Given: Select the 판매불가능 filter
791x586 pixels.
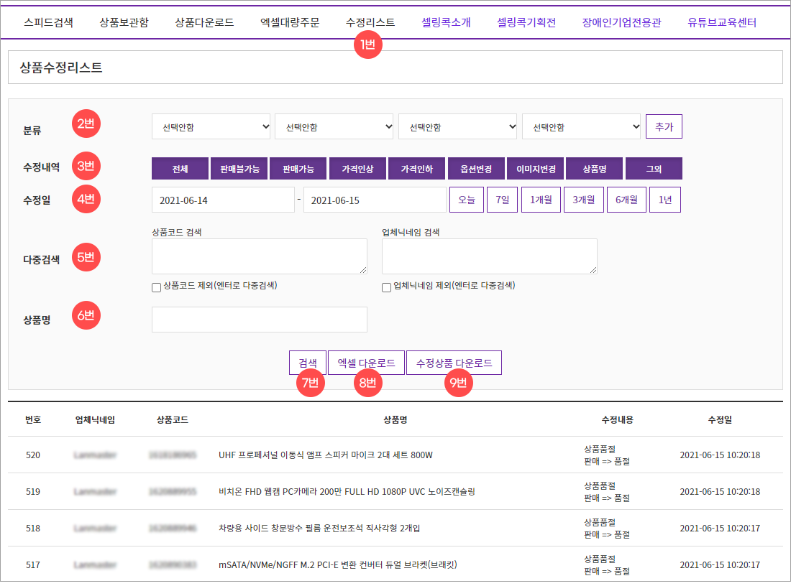Looking at the screenshot, I should [x=239, y=169].
